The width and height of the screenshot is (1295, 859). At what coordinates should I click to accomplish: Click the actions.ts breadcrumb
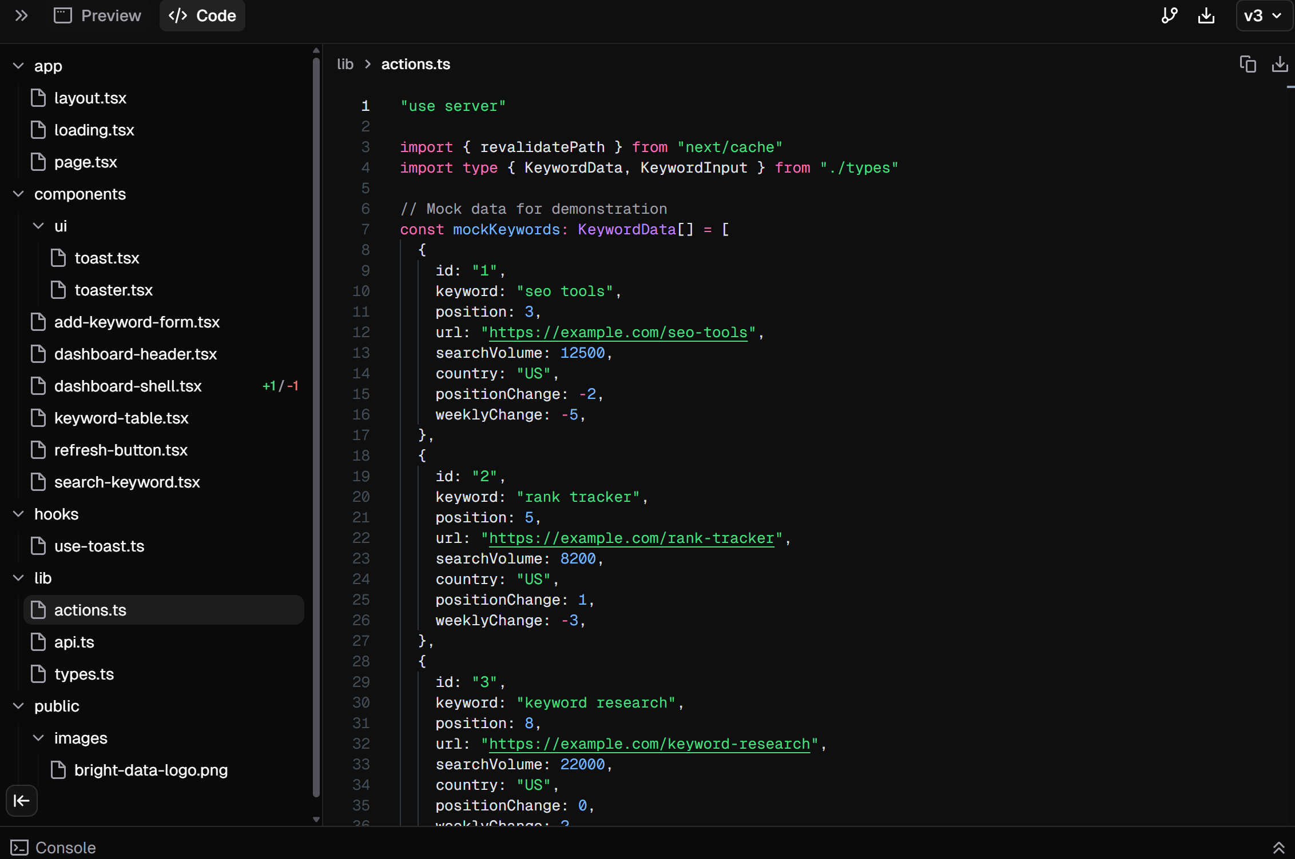tap(415, 64)
